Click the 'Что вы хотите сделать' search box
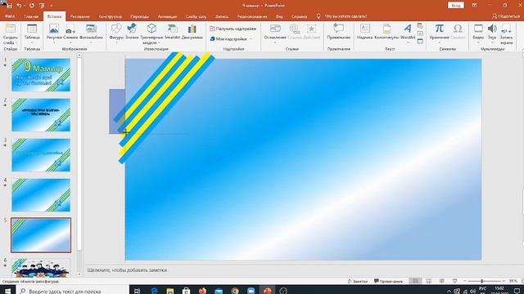 tap(346, 16)
